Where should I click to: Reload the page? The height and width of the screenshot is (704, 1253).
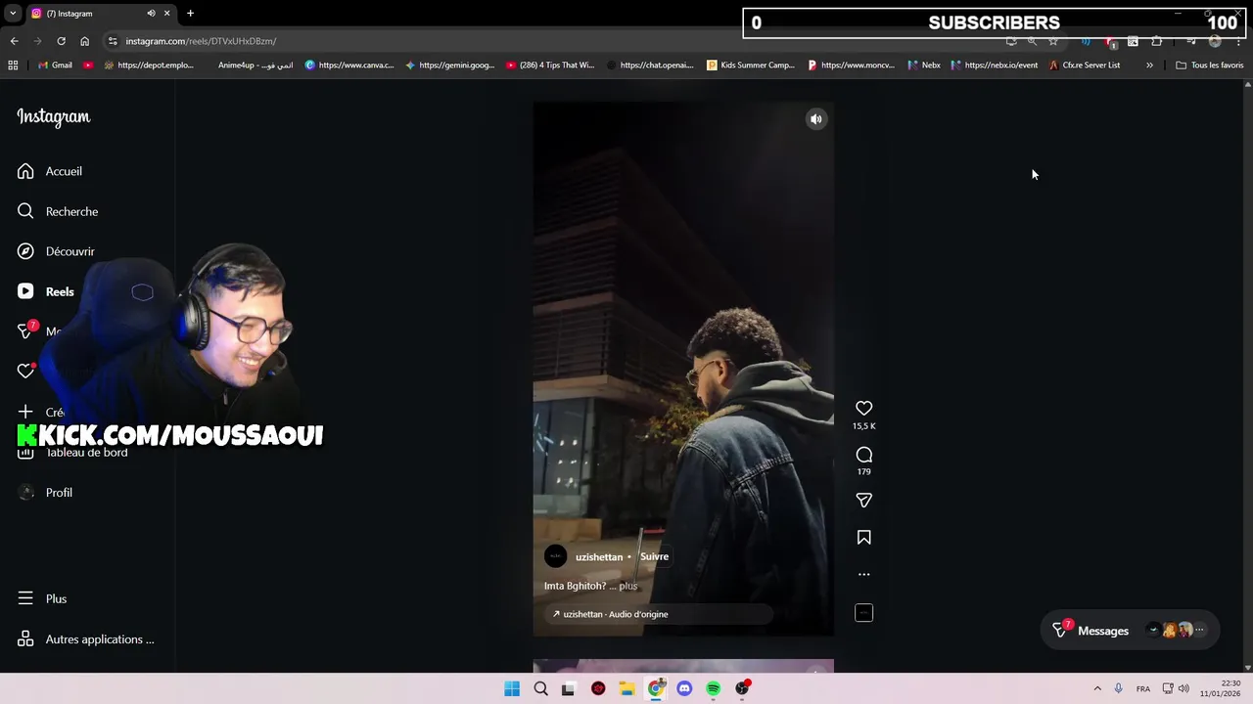click(x=61, y=41)
